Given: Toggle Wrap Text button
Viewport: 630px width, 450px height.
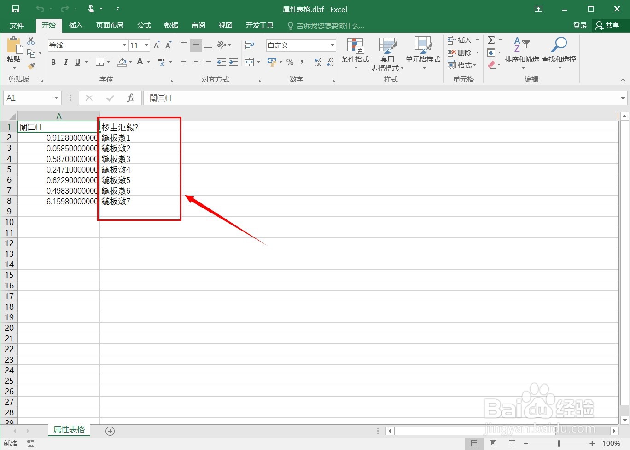Looking at the screenshot, I should click(x=250, y=45).
